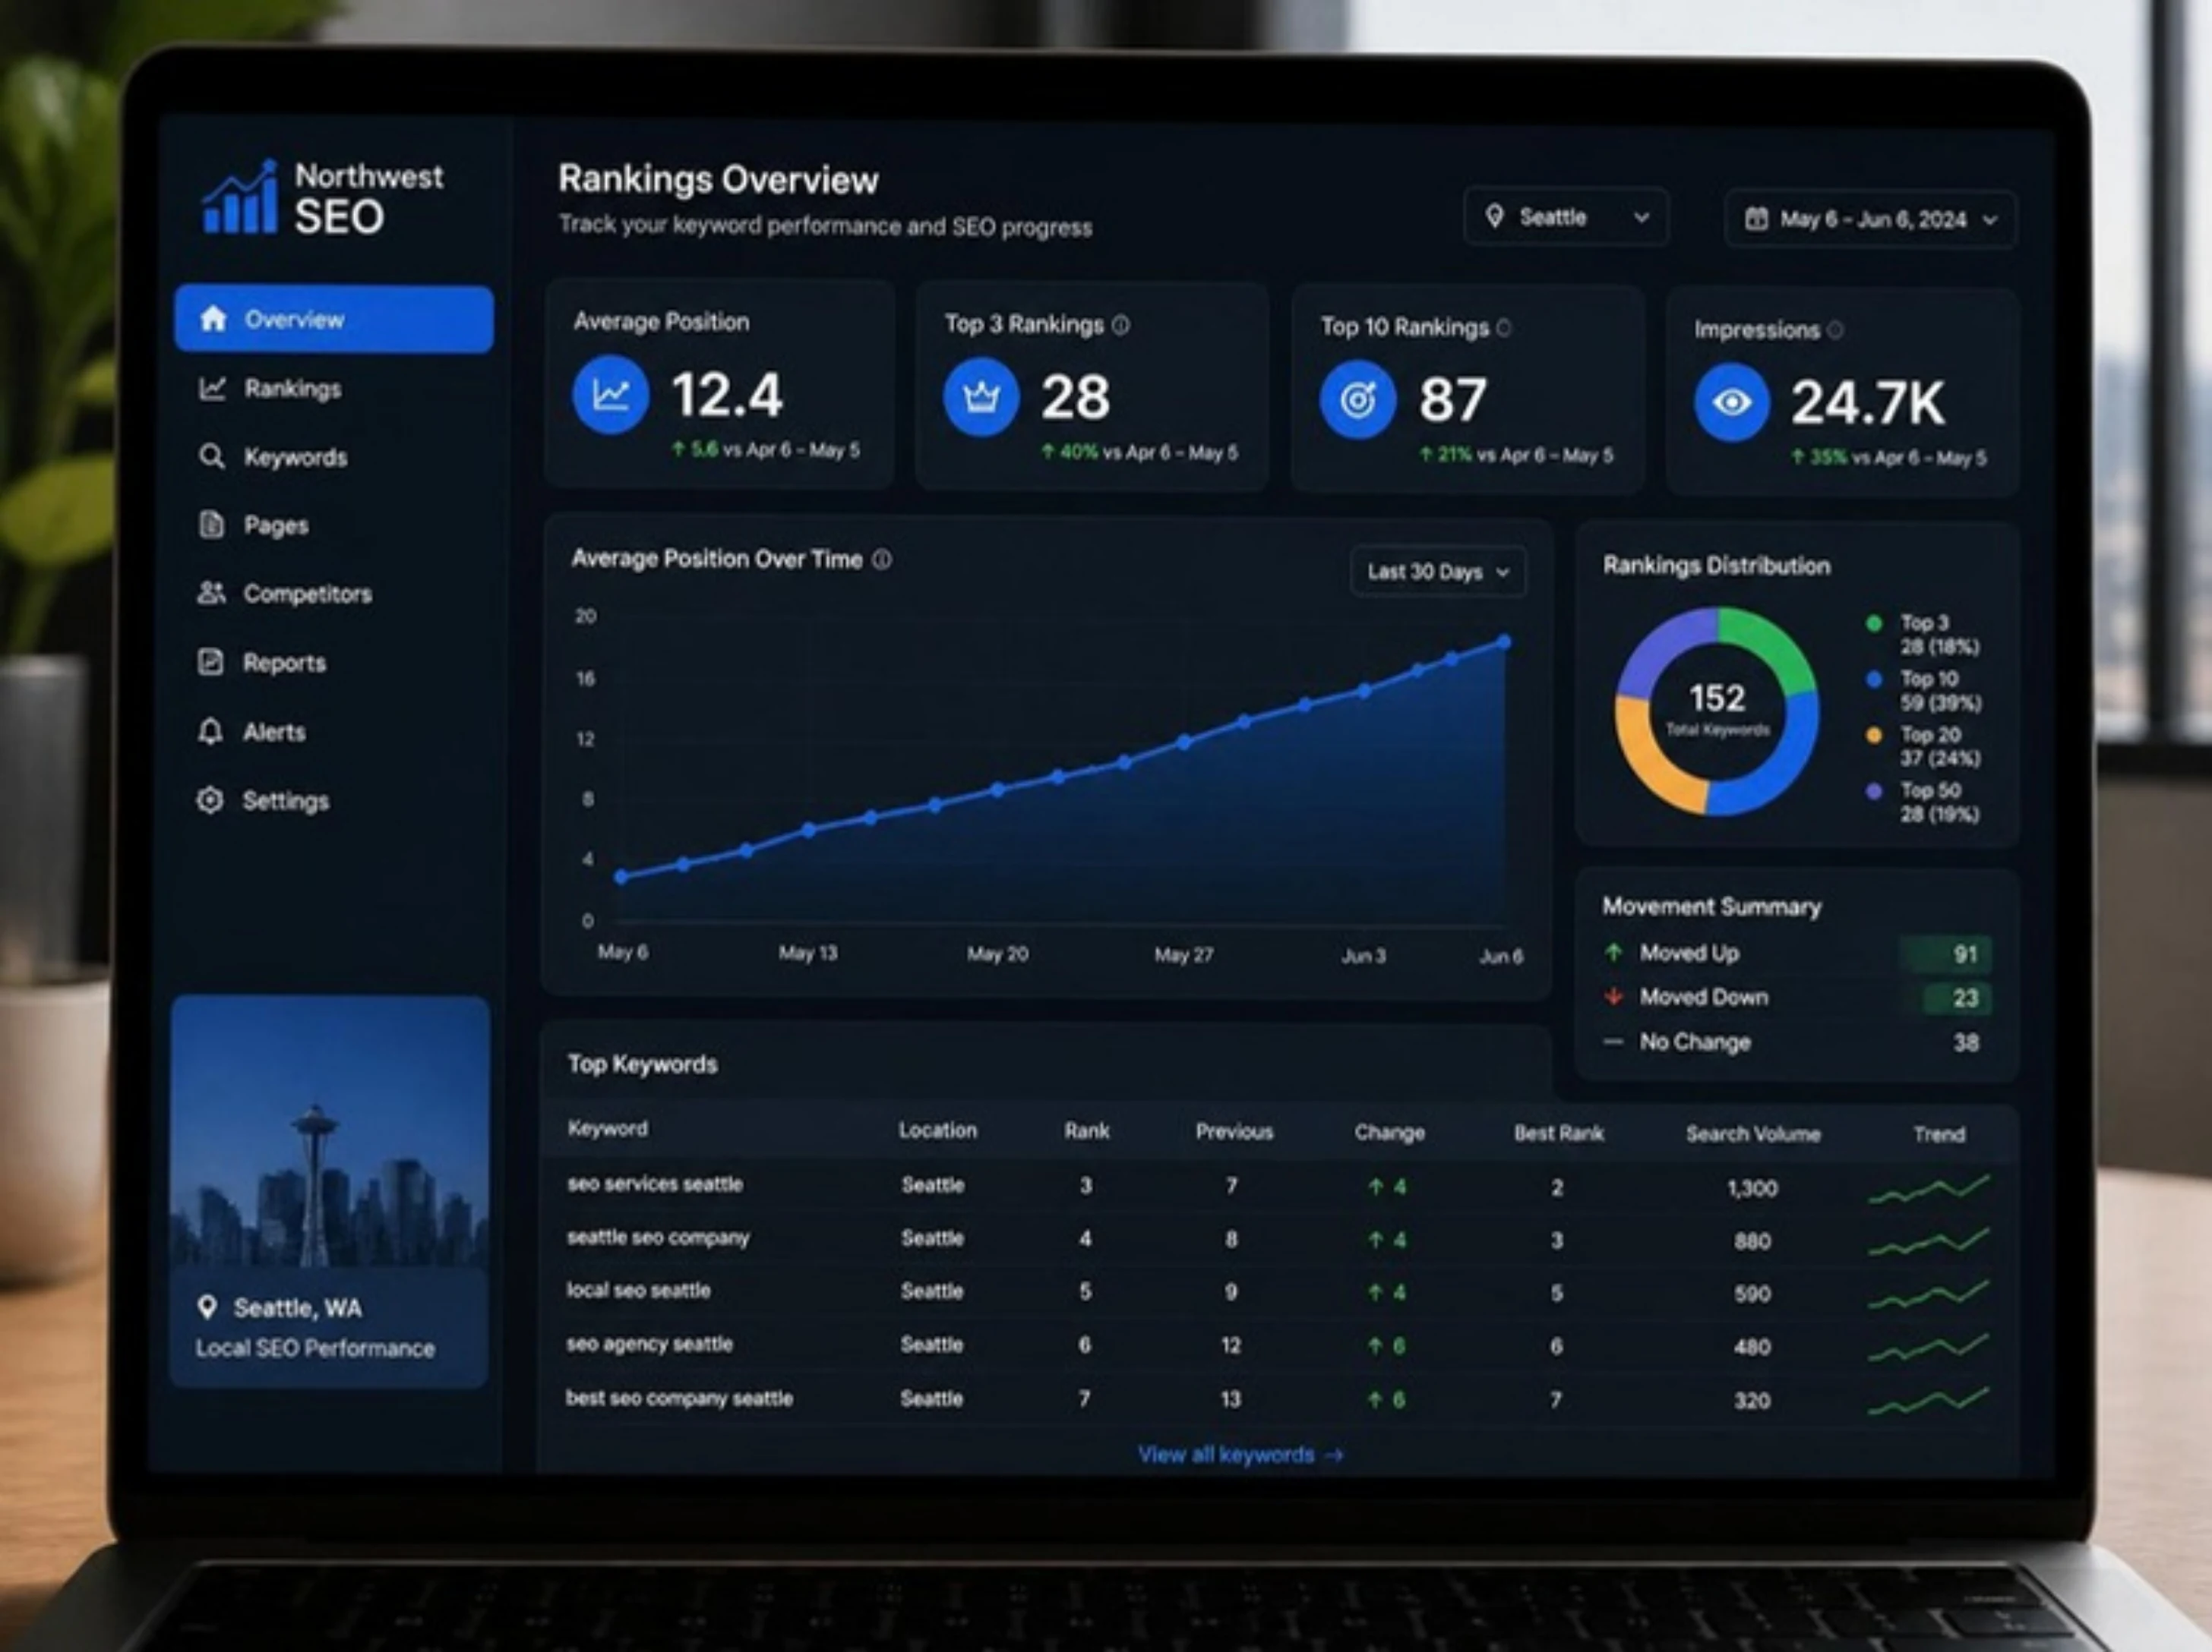Click the 24.7K impressions value
The image size is (2212, 1652).
[x=1867, y=403]
